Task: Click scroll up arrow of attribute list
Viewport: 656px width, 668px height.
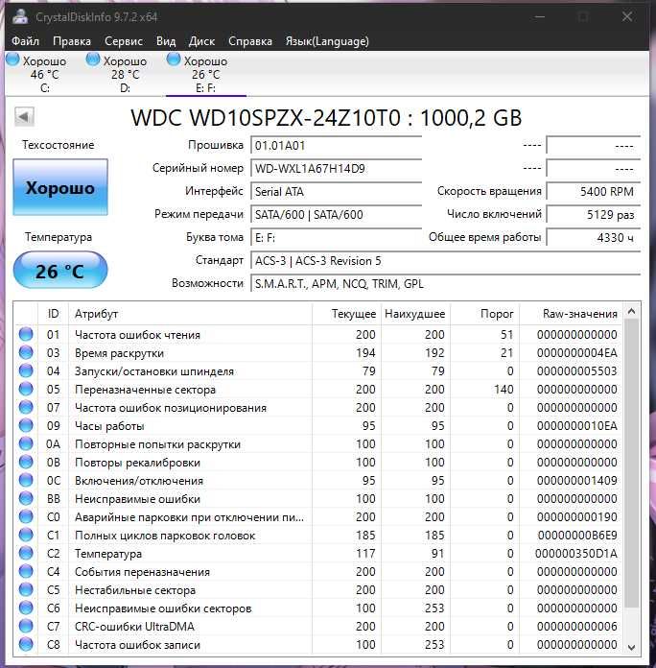Action: [x=632, y=311]
